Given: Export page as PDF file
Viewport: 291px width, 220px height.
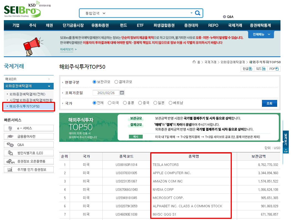Looking at the screenshot, I should 274,69.
